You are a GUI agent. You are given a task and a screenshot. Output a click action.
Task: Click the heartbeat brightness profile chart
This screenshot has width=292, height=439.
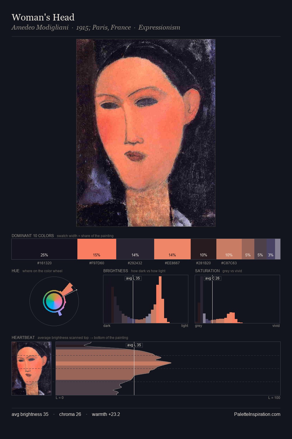click(168, 368)
